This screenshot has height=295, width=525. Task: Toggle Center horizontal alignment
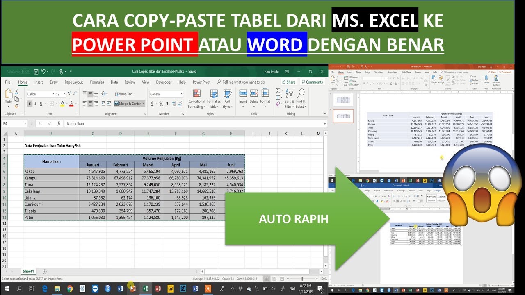[x=90, y=104]
